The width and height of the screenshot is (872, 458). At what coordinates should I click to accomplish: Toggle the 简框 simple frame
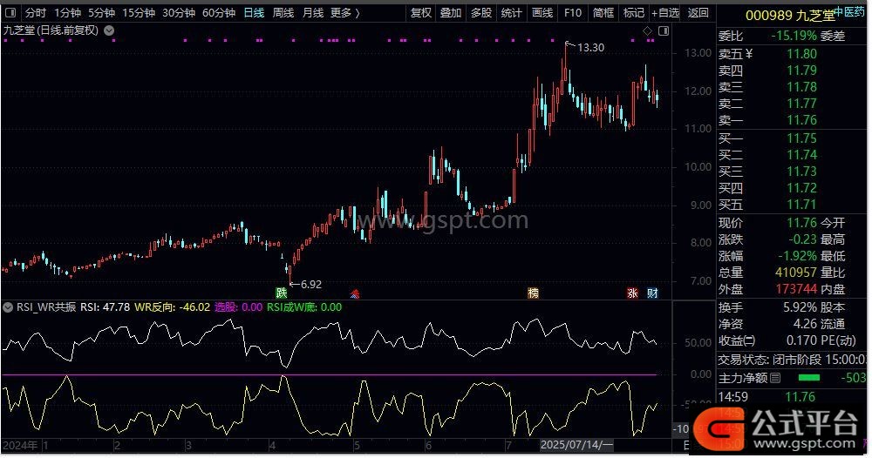[x=603, y=12]
